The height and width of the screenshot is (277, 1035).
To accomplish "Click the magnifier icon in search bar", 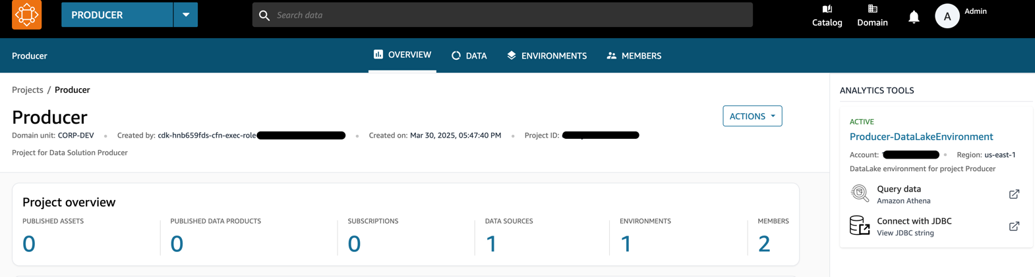I will coord(264,15).
